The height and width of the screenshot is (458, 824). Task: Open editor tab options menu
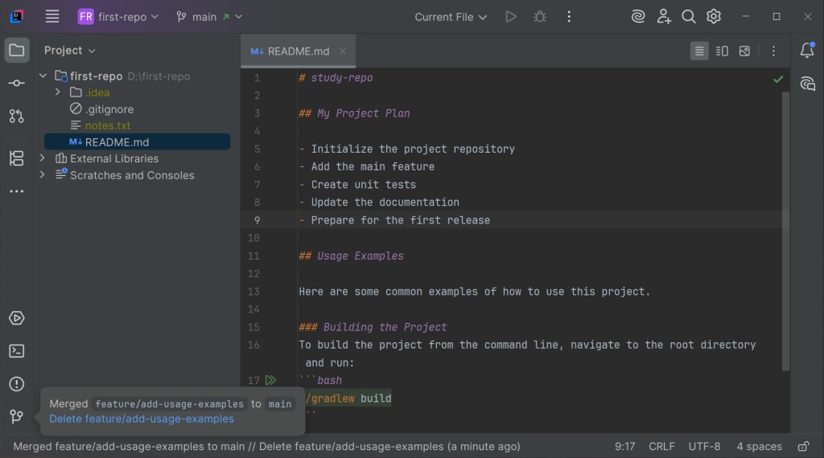[773, 51]
